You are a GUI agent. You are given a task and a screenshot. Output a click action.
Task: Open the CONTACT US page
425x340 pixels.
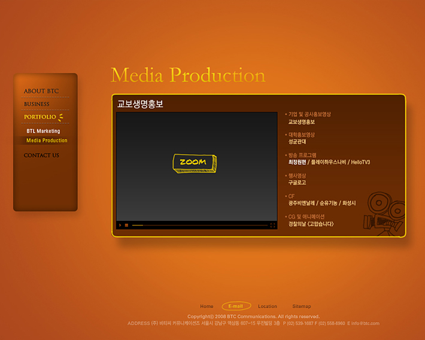click(x=41, y=156)
